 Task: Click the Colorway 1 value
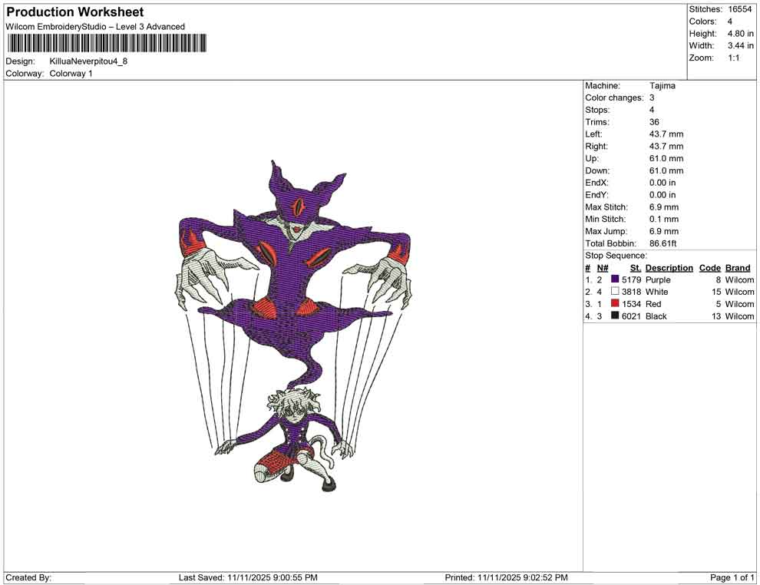point(71,74)
